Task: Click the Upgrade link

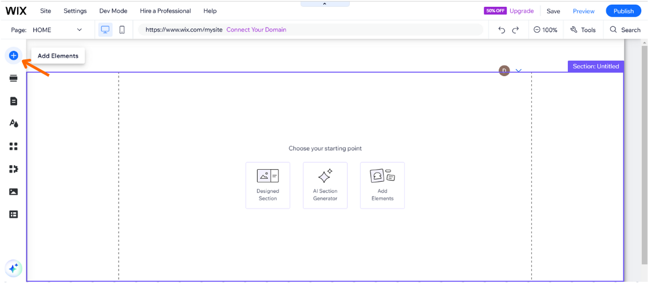Action: [522, 11]
